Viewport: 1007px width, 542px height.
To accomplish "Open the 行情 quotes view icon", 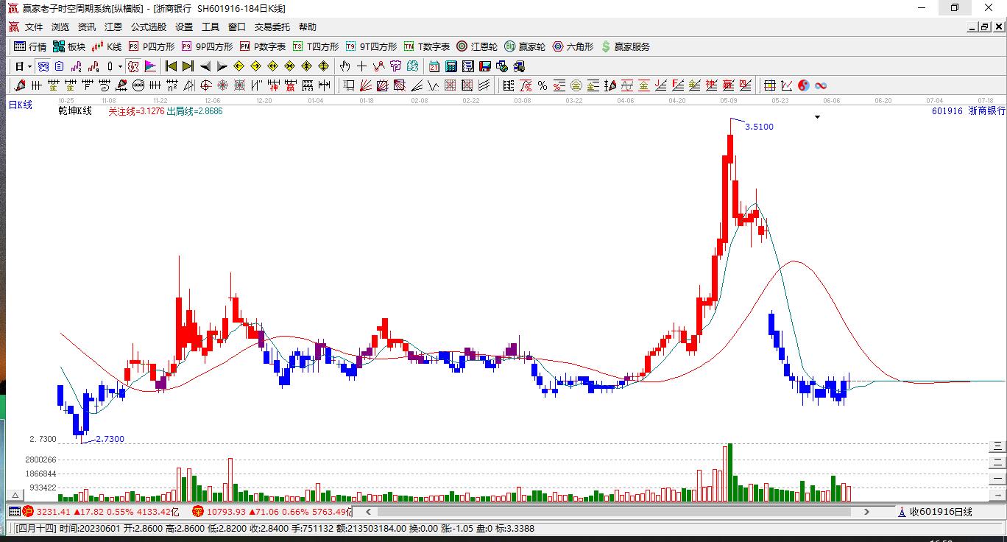I will (x=18, y=46).
